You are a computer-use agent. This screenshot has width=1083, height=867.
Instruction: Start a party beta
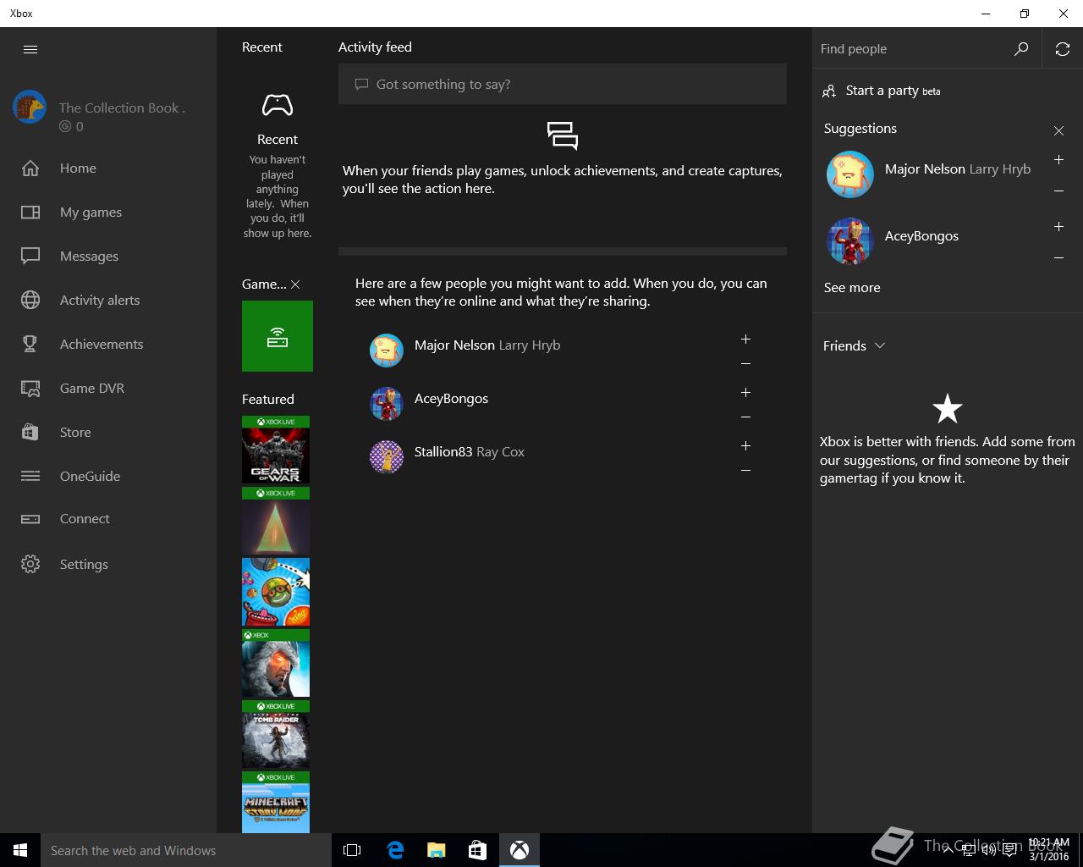[882, 91]
